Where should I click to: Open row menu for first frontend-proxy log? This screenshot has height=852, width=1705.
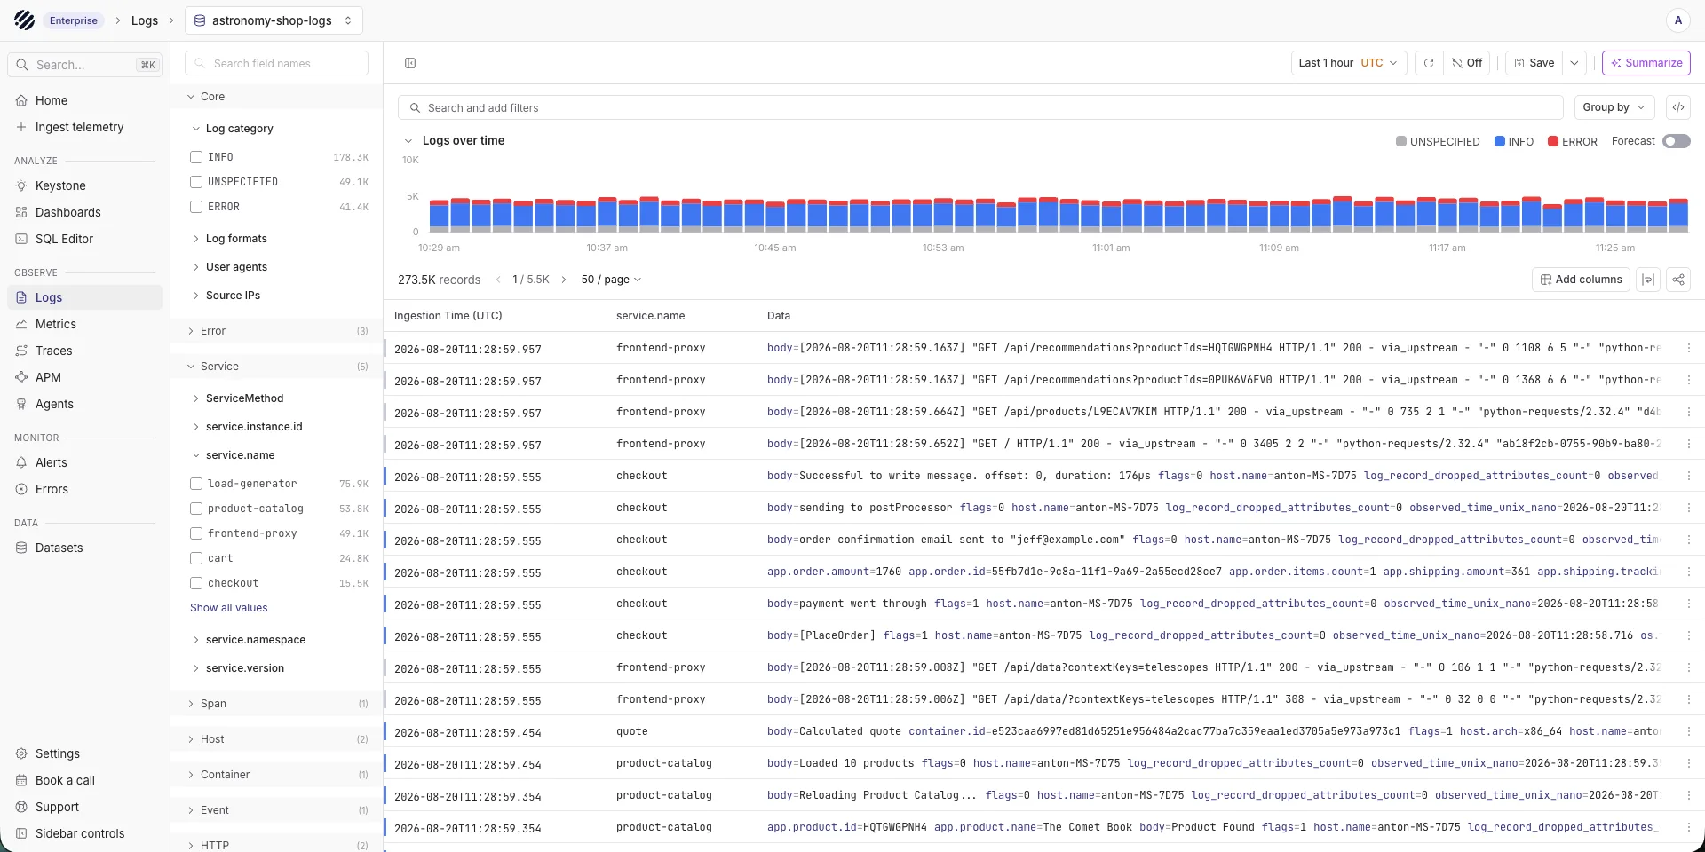[x=1689, y=349]
